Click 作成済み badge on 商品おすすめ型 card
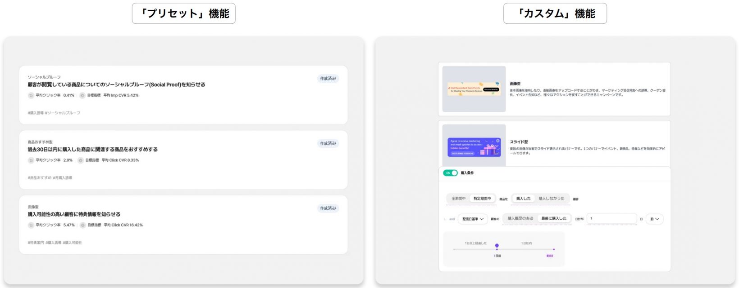This screenshot has width=739, height=288. [x=328, y=143]
